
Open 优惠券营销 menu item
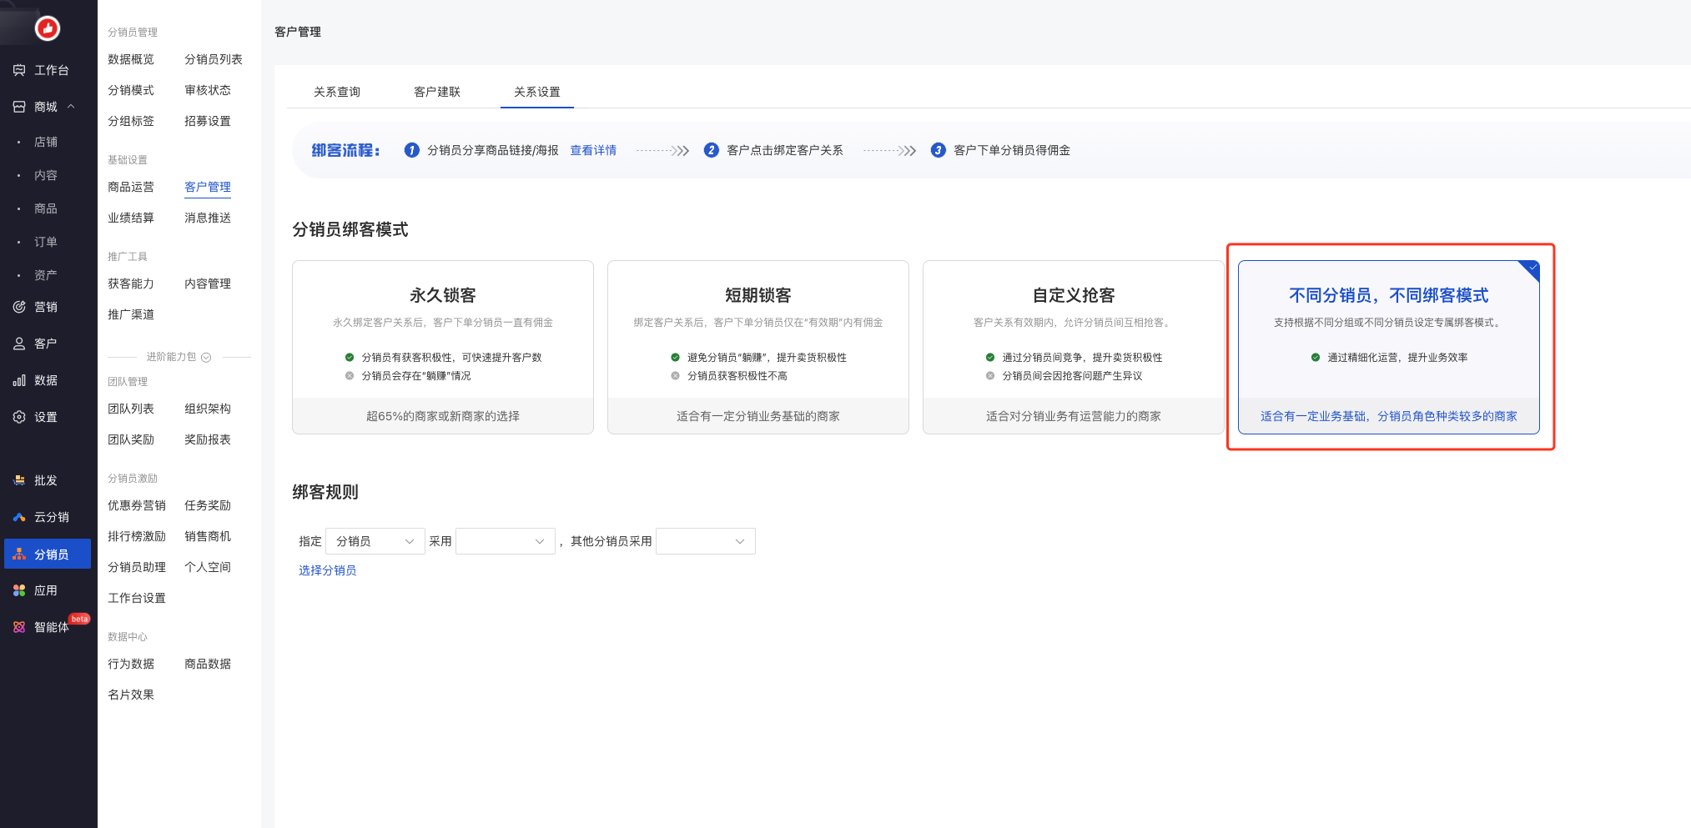tap(137, 505)
